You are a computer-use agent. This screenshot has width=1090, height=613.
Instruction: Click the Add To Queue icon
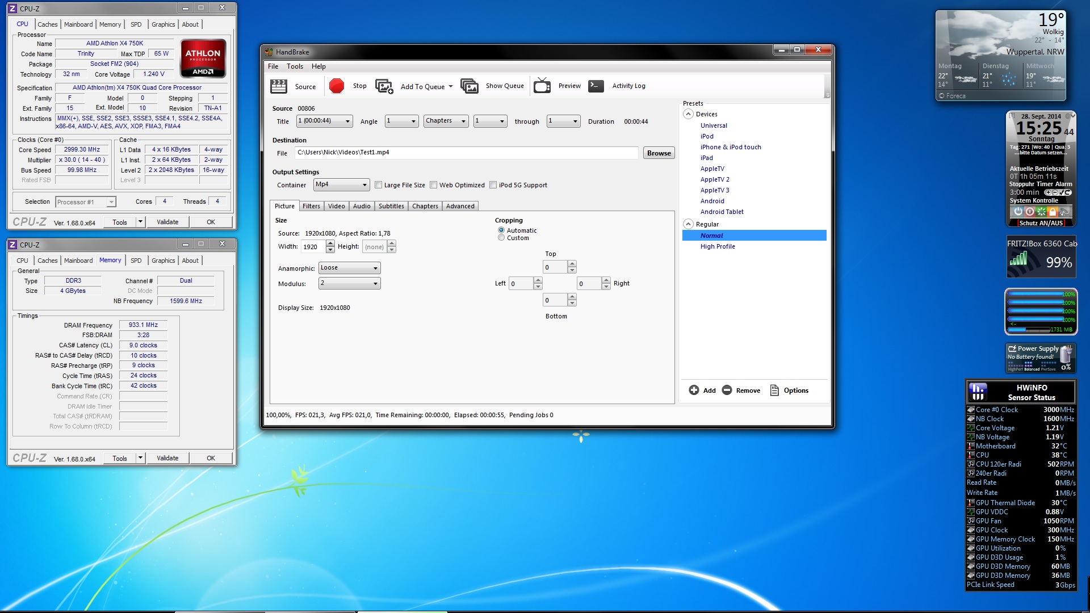point(384,86)
